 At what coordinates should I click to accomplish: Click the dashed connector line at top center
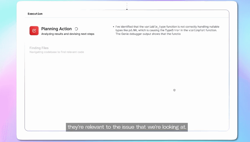127,5
